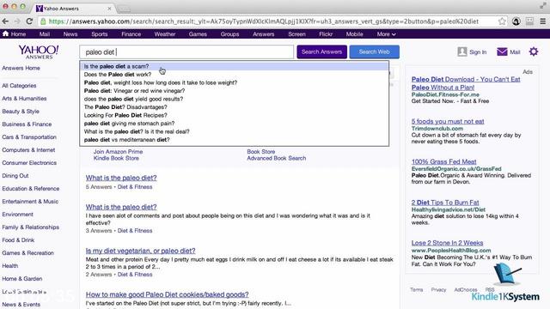Open Weather in the Yahoo navigation bar

click(x=164, y=34)
